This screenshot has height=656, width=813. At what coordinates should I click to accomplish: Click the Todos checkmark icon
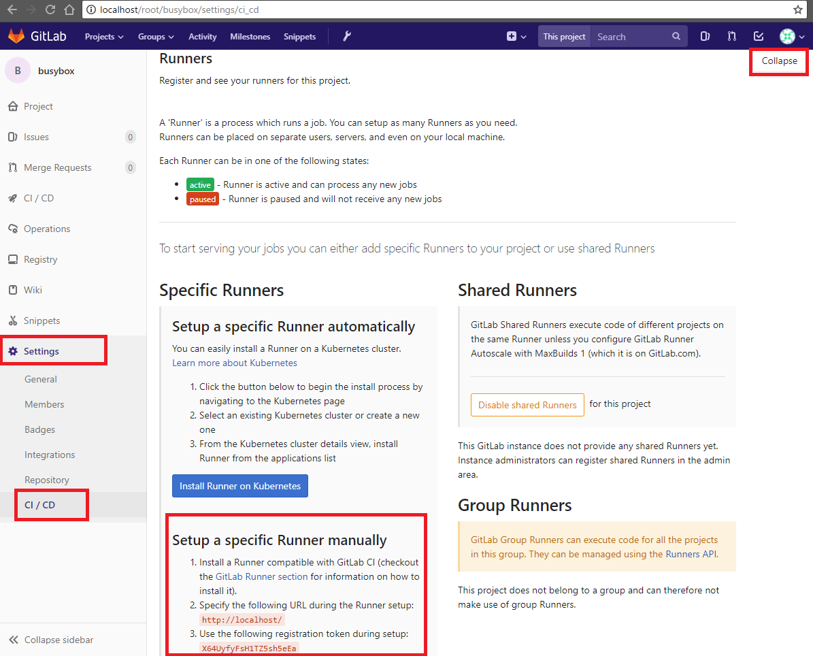[x=757, y=36]
